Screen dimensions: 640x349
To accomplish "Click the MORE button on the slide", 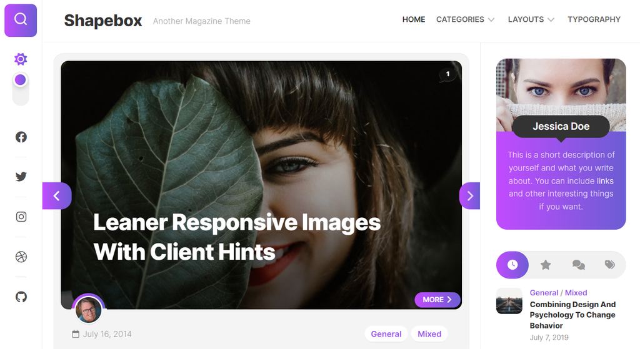I will [437, 300].
